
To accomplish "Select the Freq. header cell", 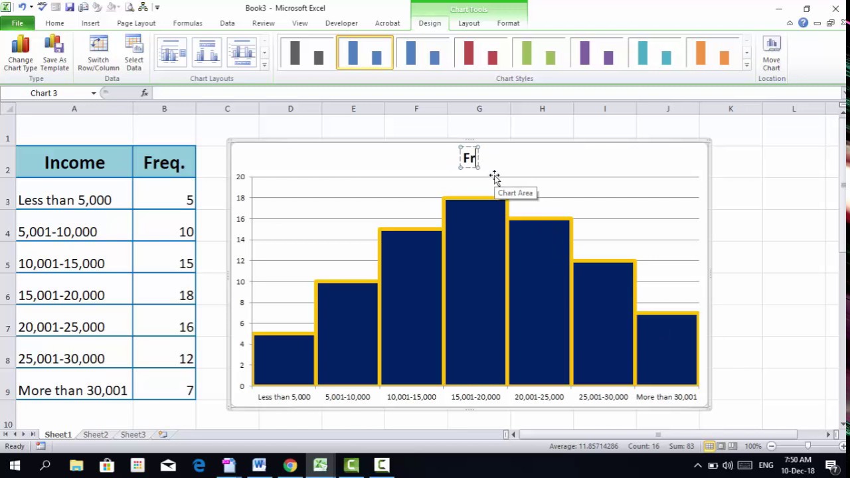I will [x=164, y=163].
